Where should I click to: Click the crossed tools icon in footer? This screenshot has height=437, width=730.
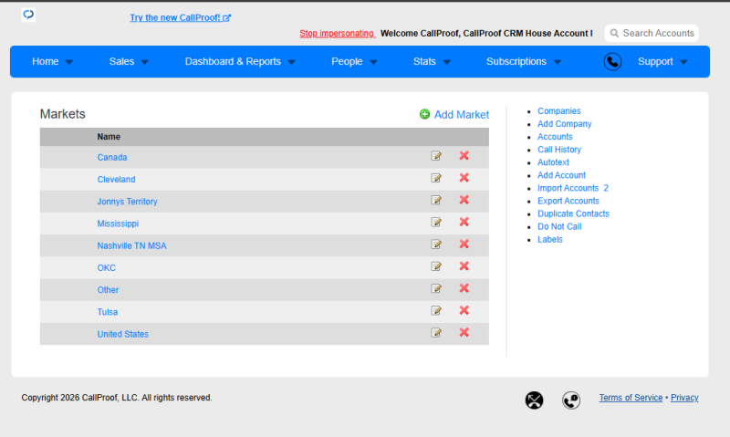[534, 401]
